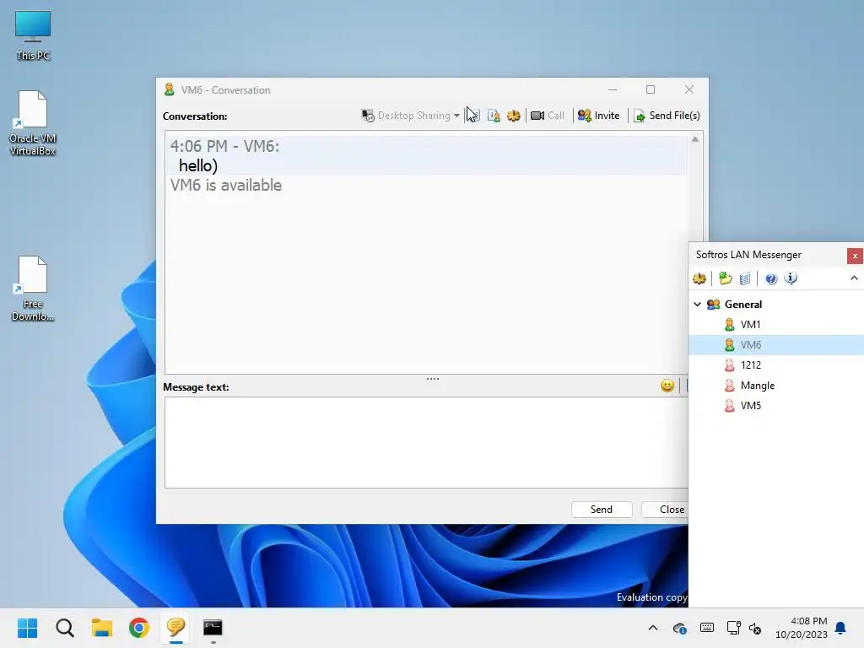Collapse the Softros toolbar chevron
This screenshot has width=864, height=648.
pos(854,278)
